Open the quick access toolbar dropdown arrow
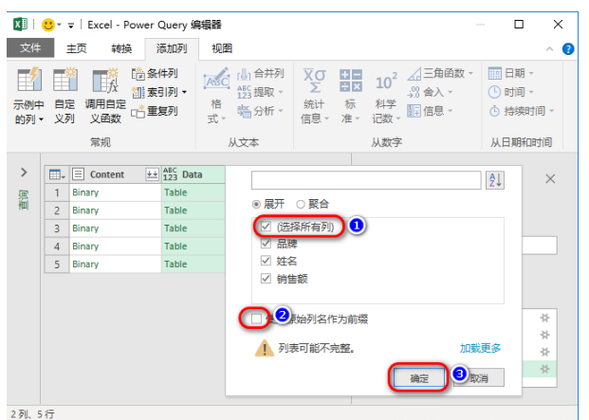This screenshot has width=589, height=420. coord(70,26)
